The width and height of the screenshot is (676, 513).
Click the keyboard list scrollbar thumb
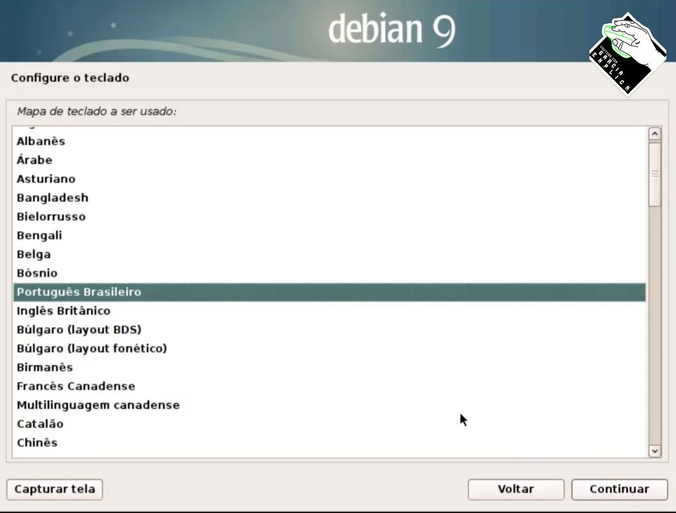655,174
